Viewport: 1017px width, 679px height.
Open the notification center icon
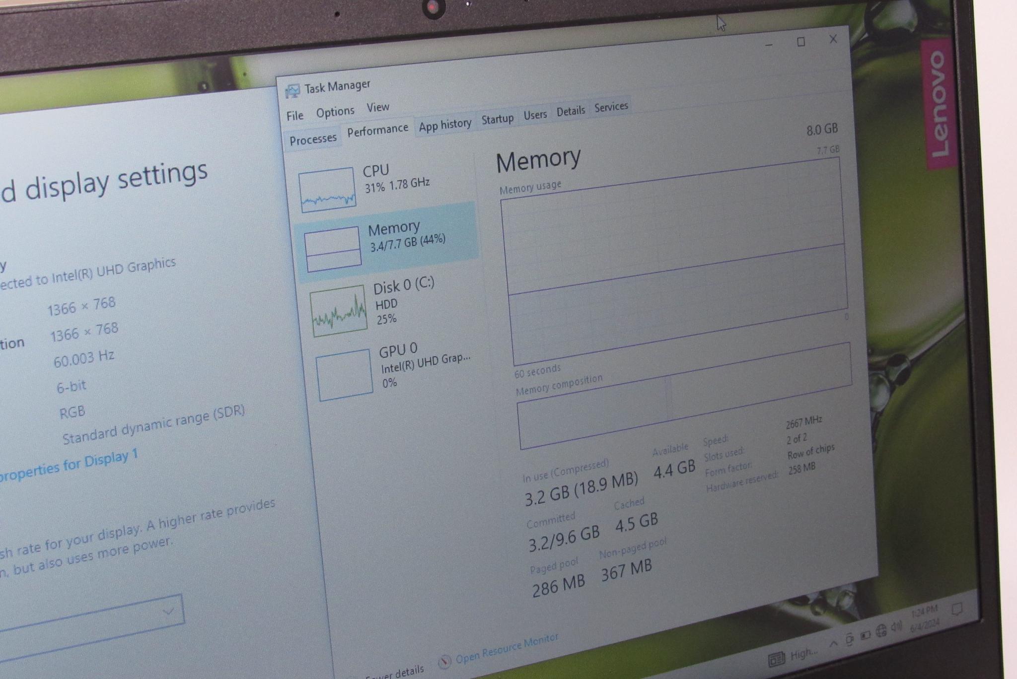point(957,609)
